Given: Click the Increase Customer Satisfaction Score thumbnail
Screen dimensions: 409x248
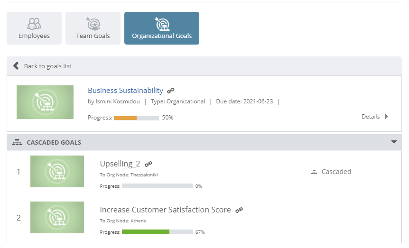Looking at the screenshot, I should (57, 217).
